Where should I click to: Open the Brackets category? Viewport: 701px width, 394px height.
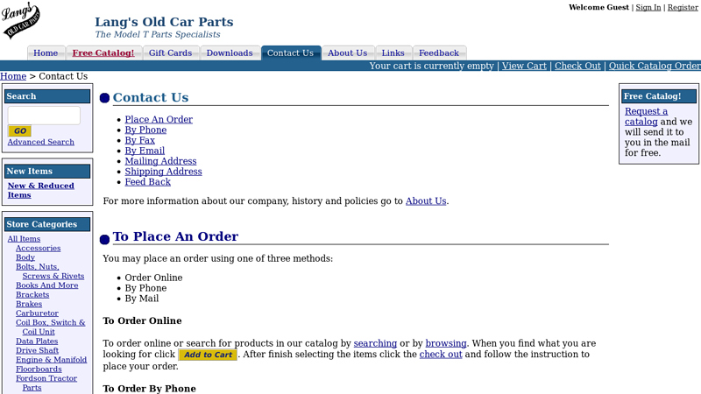pyautogui.click(x=32, y=295)
